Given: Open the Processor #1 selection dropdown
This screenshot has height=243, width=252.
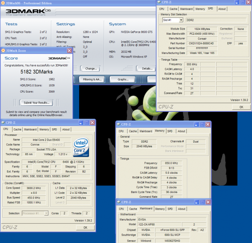Looking at the screenshot, I should tap(46, 213).
